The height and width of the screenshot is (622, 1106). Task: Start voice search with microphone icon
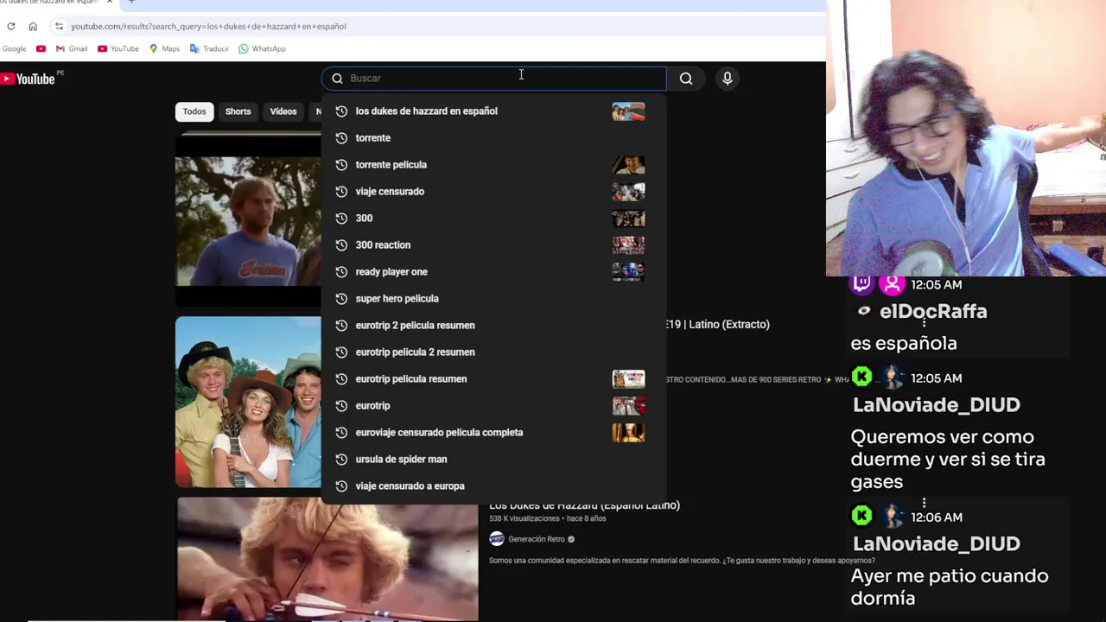point(728,79)
